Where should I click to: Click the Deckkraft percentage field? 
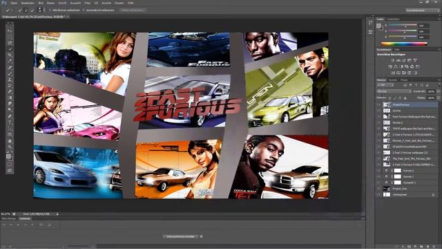(x=431, y=91)
